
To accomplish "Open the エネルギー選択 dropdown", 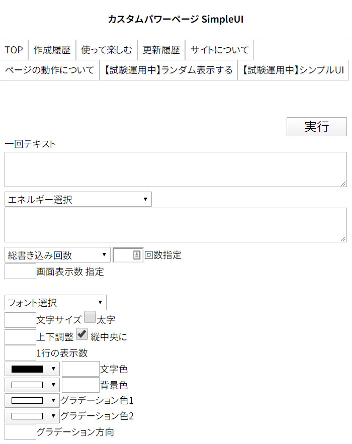I will click(78, 200).
